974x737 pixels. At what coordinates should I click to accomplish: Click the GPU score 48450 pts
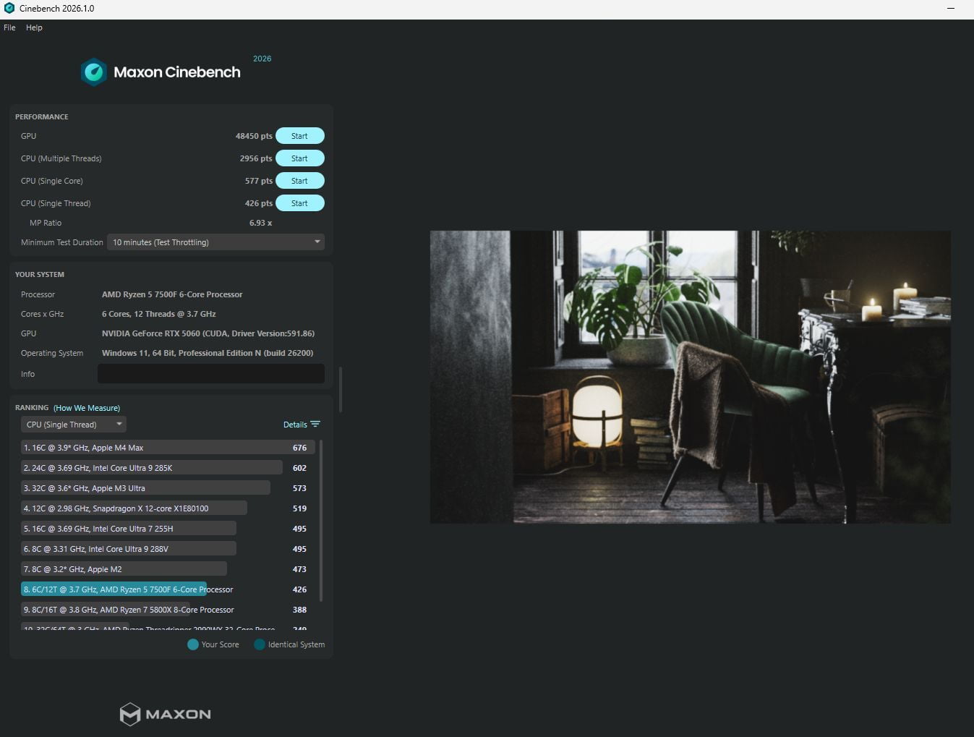[254, 136]
